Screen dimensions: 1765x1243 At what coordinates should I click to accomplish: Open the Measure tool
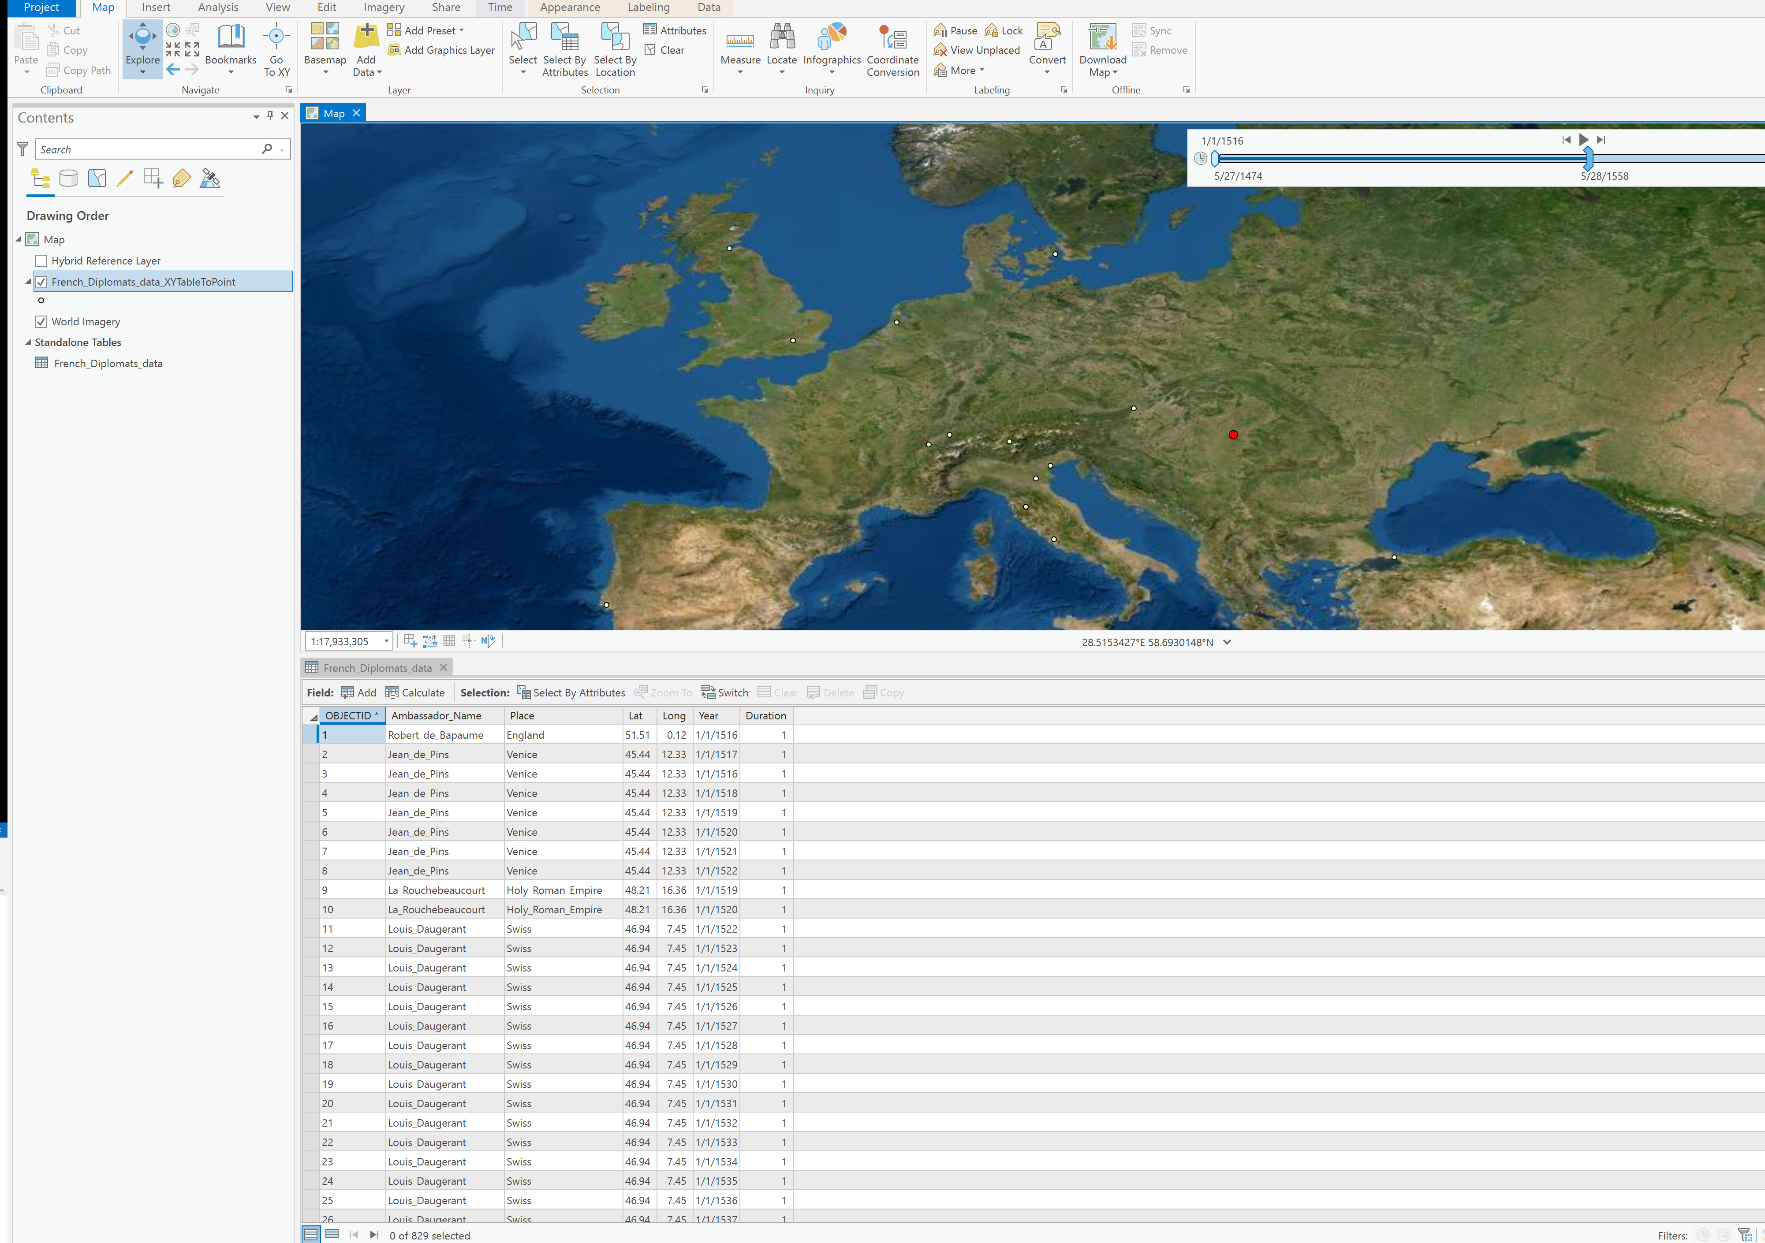[x=740, y=48]
